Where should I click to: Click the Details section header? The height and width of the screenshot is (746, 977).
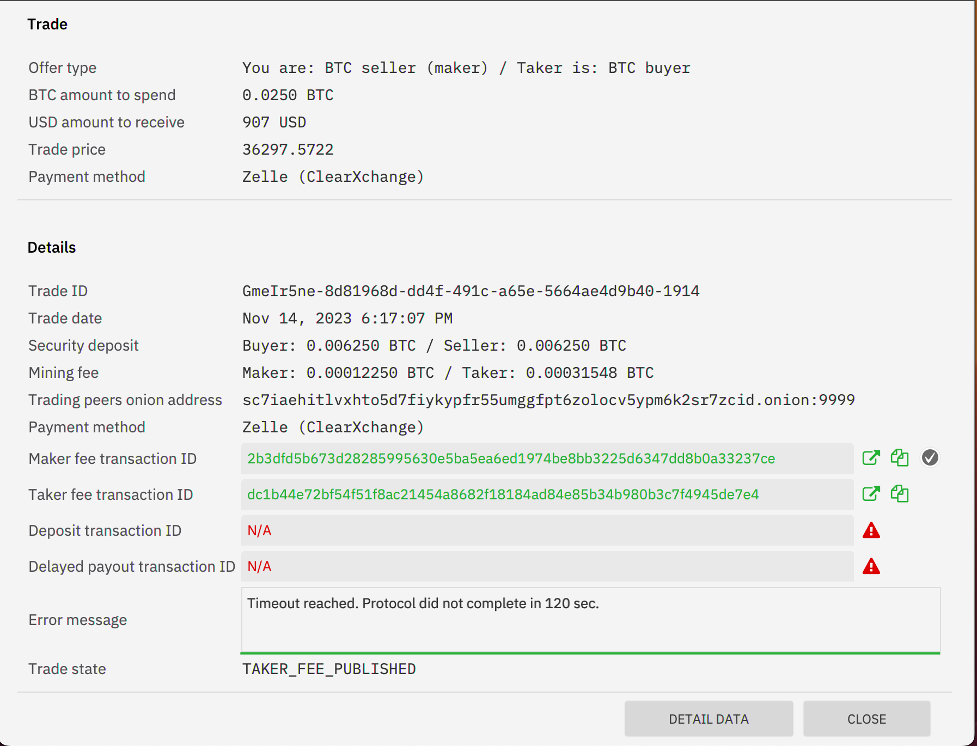coord(52,247)
